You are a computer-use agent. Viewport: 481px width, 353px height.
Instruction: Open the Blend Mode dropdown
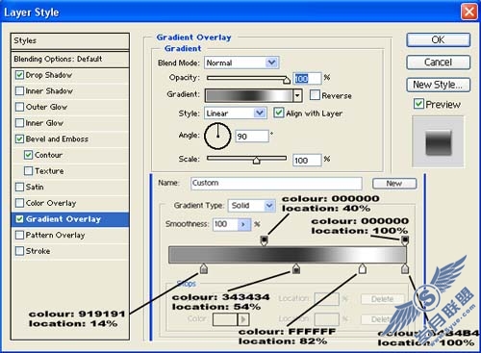click(241, 63)
